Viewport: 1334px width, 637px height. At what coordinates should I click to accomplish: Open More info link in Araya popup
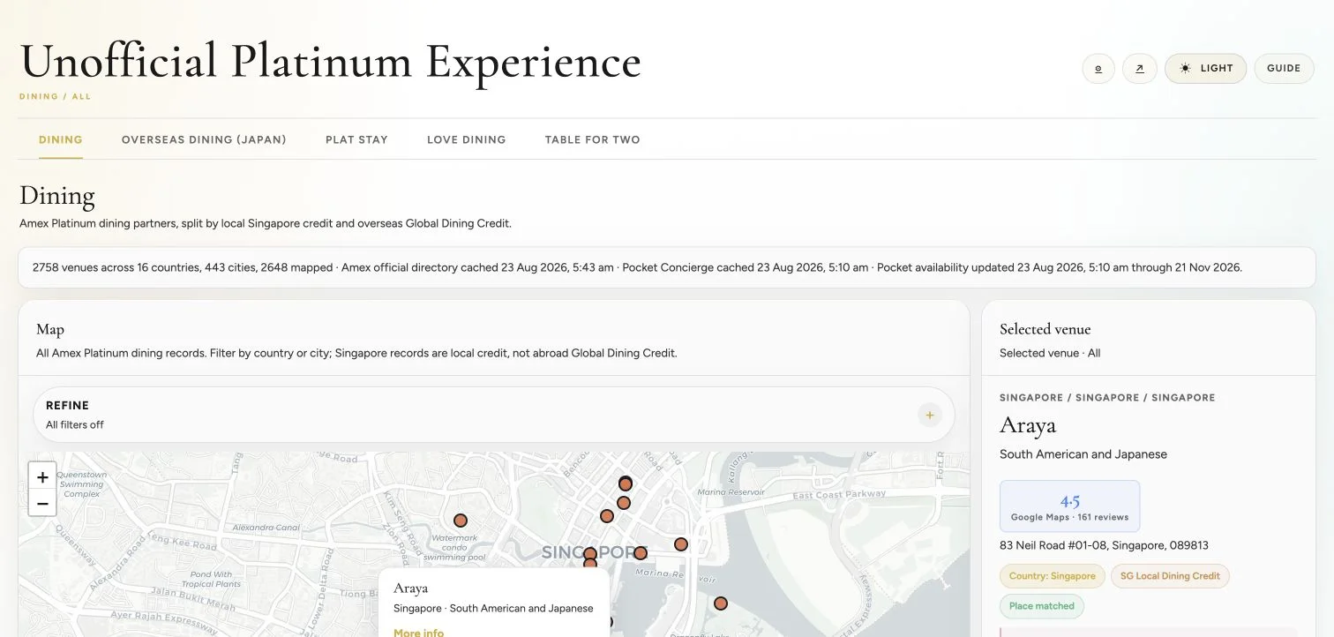419,632
